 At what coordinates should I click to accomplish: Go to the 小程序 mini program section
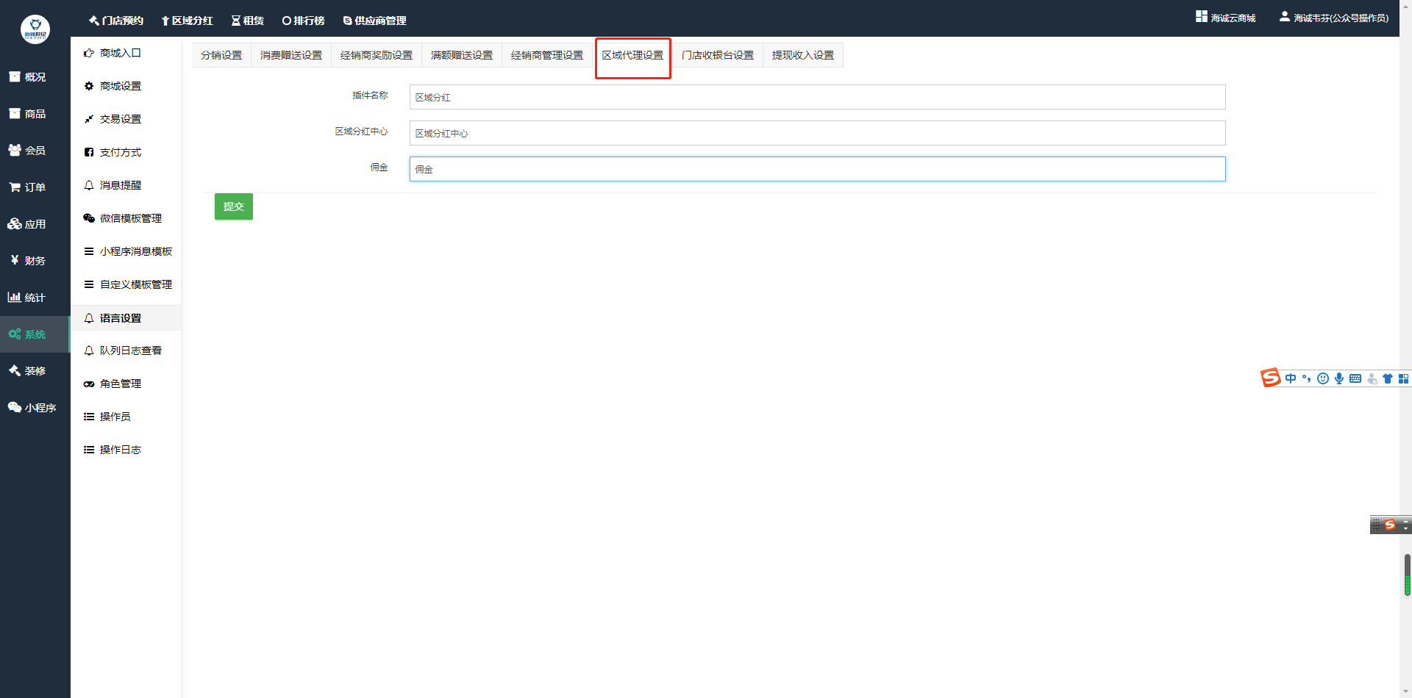(x=32, y=408)
